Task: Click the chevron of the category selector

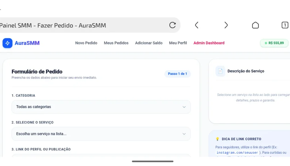Action: click(x=184, y=107)
